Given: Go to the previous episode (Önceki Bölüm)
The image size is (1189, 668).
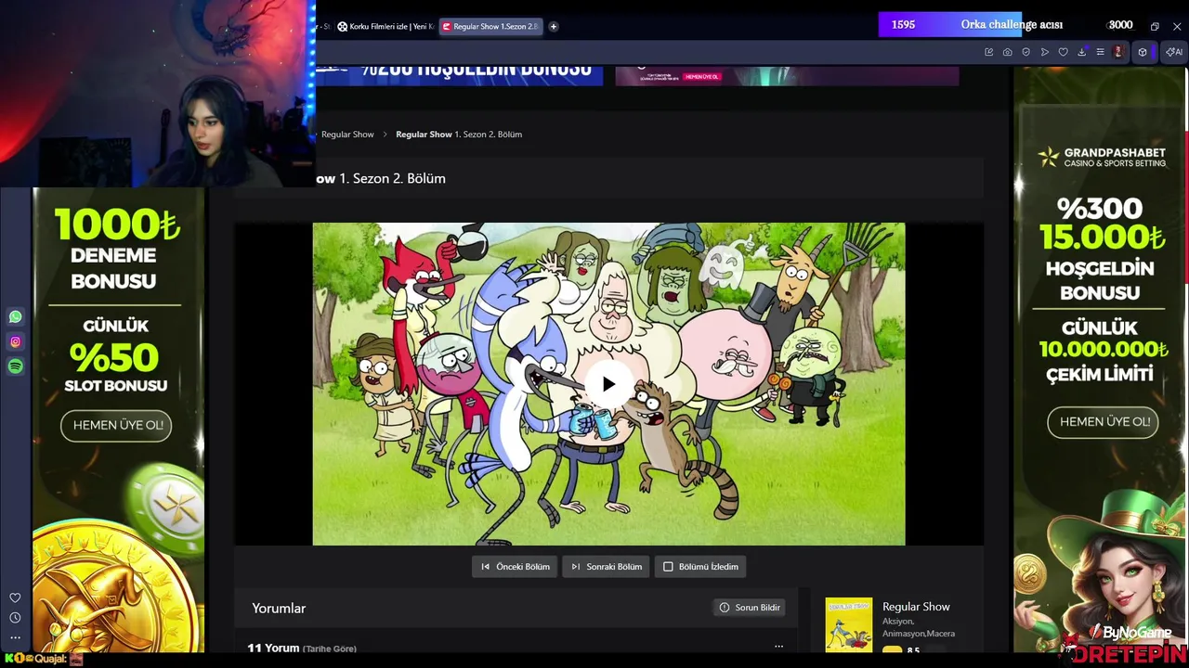Looking at the screenshot, I should coord(515,567).
